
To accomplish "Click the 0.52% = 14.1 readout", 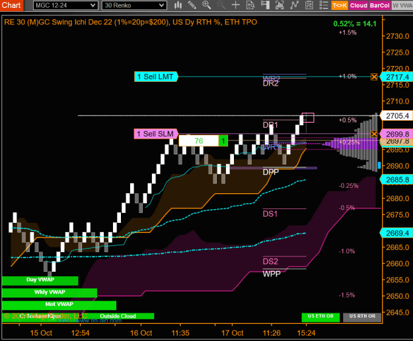I will [355, 24].
